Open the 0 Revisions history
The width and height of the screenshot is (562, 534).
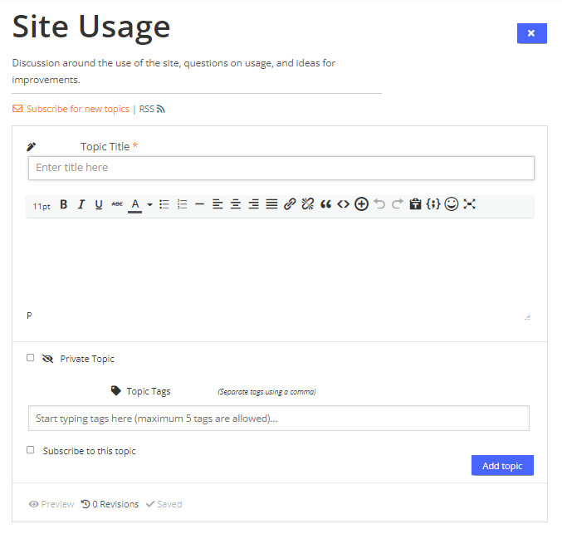click(110, 504)
